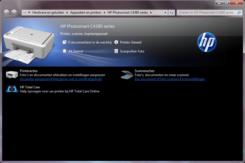Select HP Photosmart C4380 series breadcrumb
This screenshot has height=163, width=245.
click(127, 12)
